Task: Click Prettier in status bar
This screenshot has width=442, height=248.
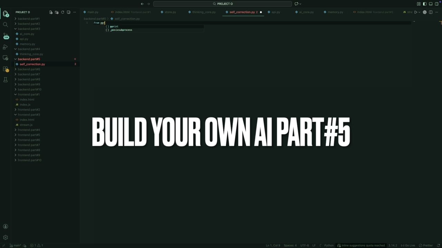Action: [426, 246]
